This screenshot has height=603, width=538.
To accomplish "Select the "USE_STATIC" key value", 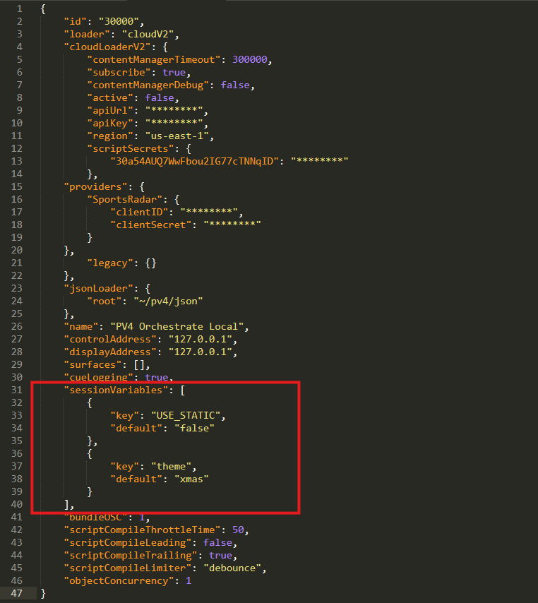I will coord(186,416).
